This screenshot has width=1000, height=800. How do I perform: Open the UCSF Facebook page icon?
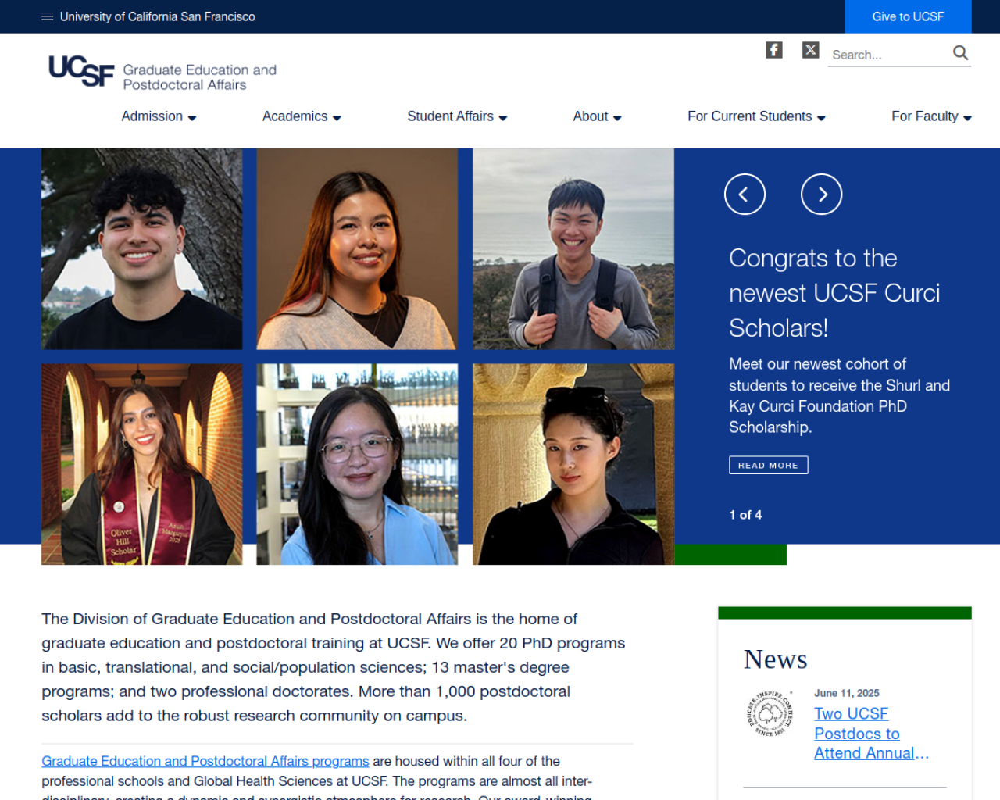click(x=773, y=50)
